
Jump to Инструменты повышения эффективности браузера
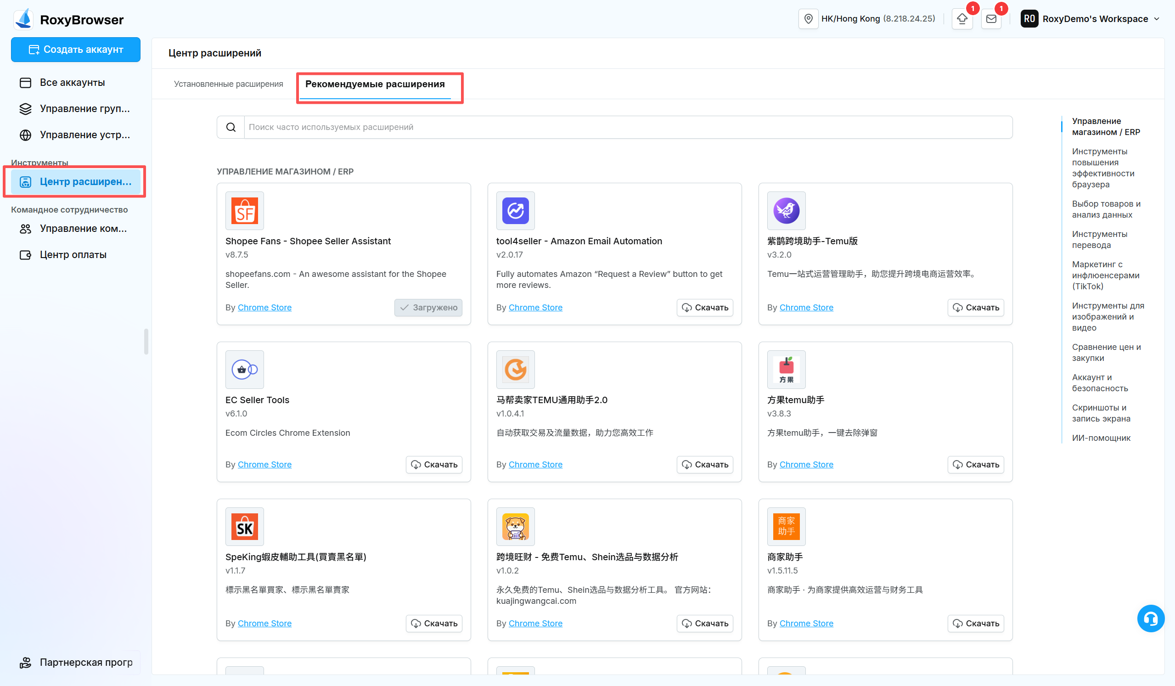(x=1103, y=168)
